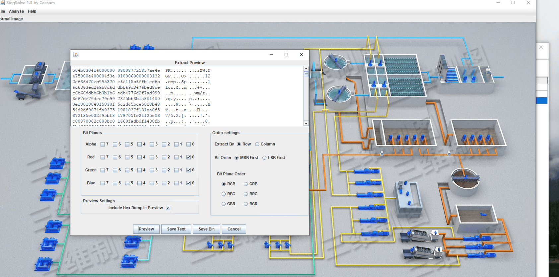The image size is (559, 277).
Task: Uncheck Blue bit plane 0
Action: click(x=189, y=183)
